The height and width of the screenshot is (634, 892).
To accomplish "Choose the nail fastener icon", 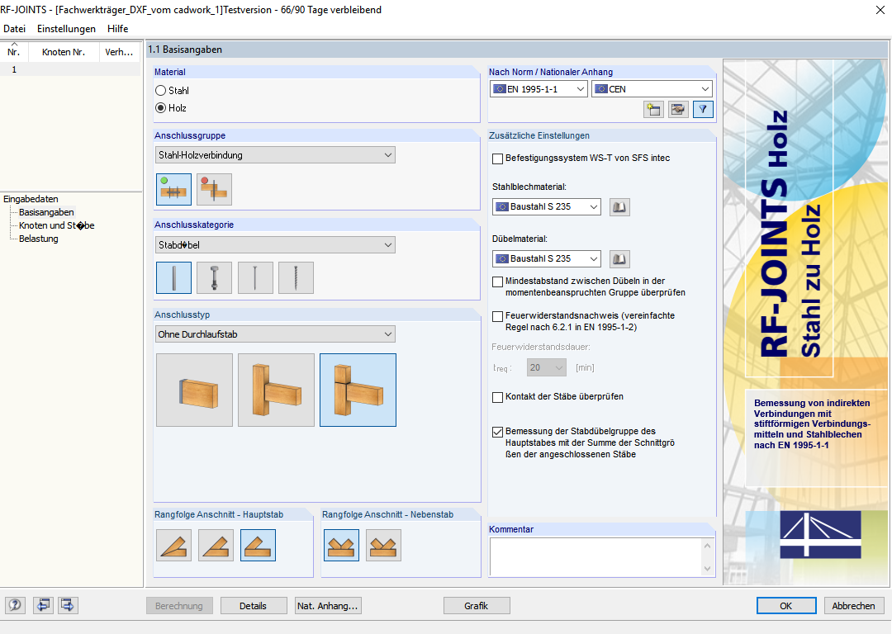I will click(x=255, y=277).
